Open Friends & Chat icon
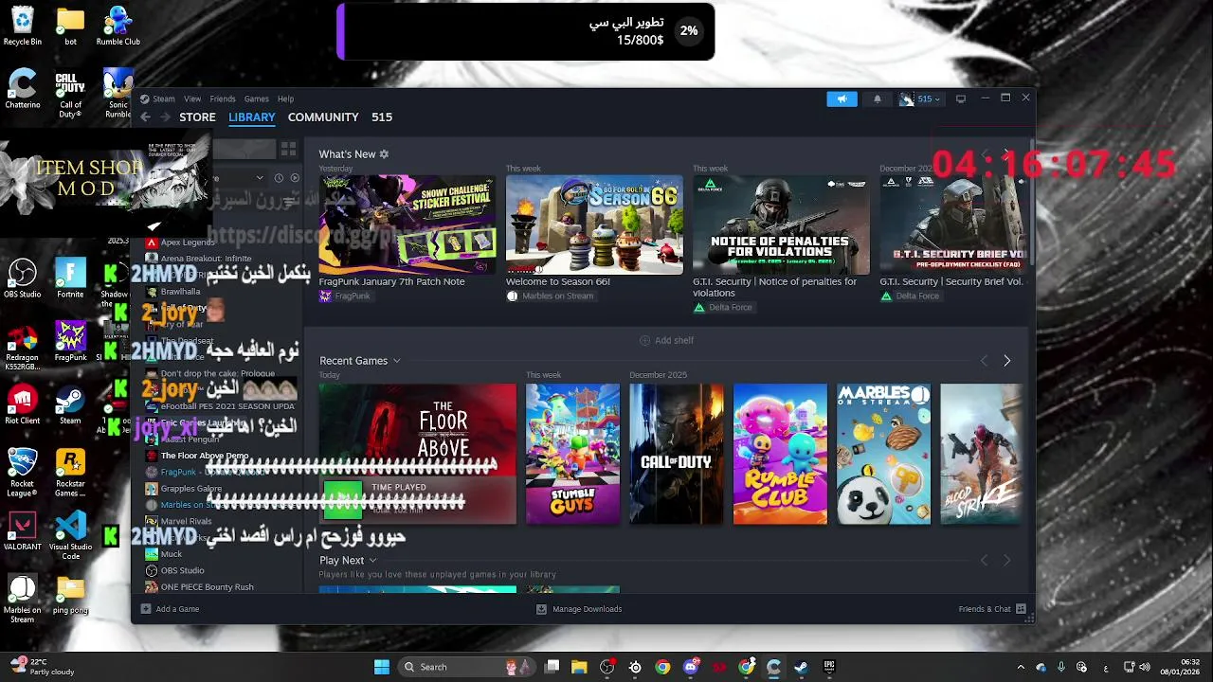 point(1022,609)
